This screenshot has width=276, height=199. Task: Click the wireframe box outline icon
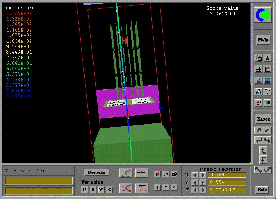[x=141, y=173]
